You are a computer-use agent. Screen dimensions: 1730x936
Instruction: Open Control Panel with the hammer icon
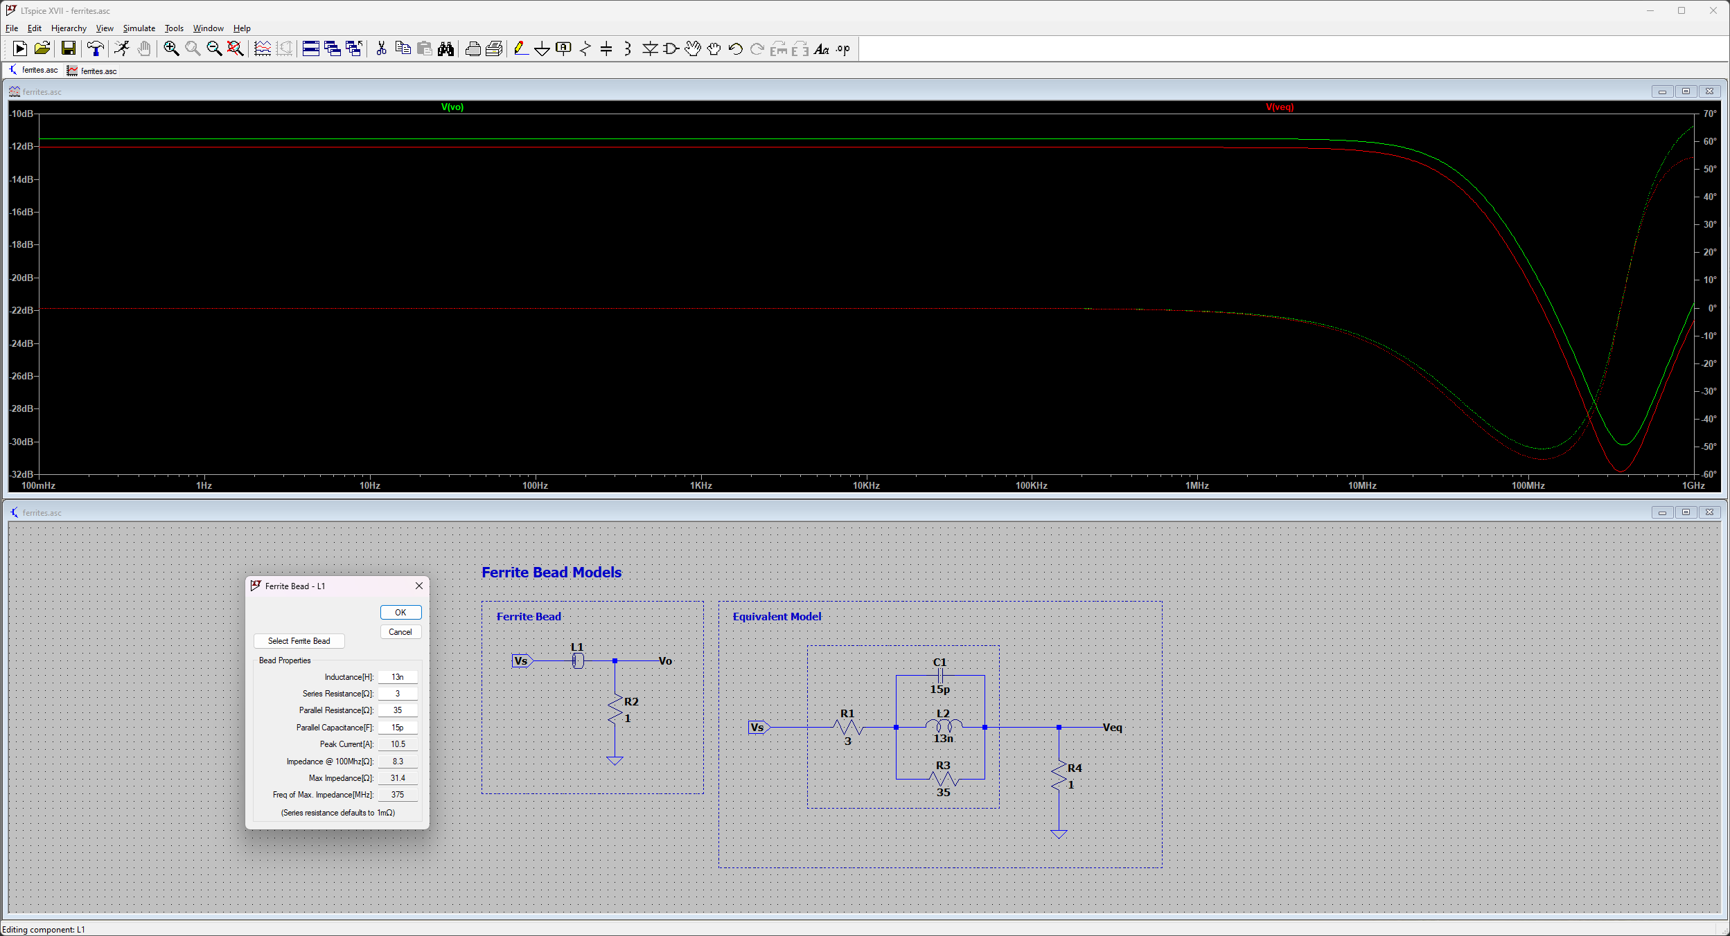(96, 48)
